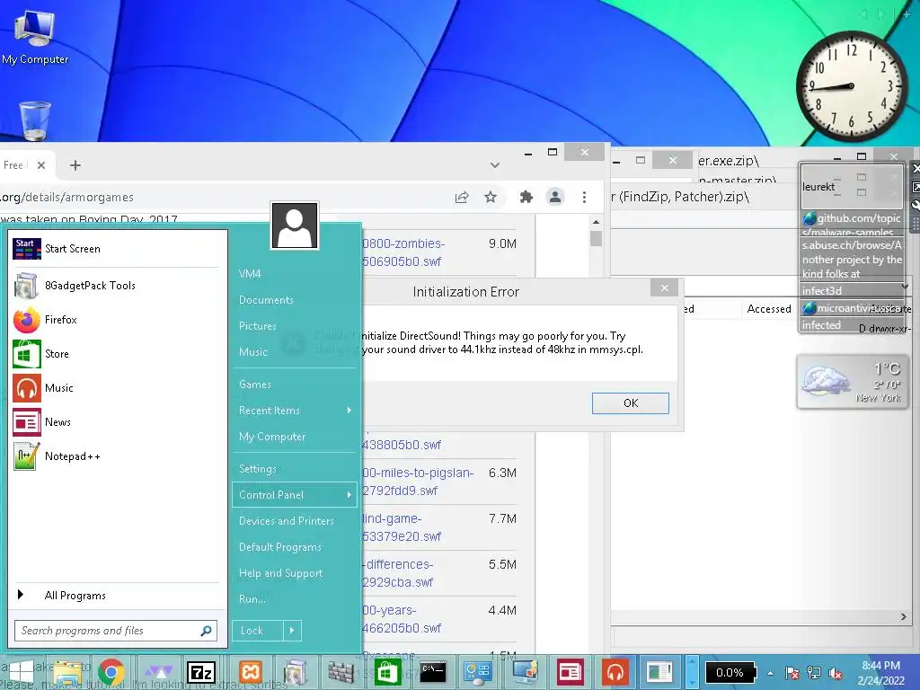Click the Accessed column header
This screenshot has height=690, width=920.
click(x=769, y=309)
